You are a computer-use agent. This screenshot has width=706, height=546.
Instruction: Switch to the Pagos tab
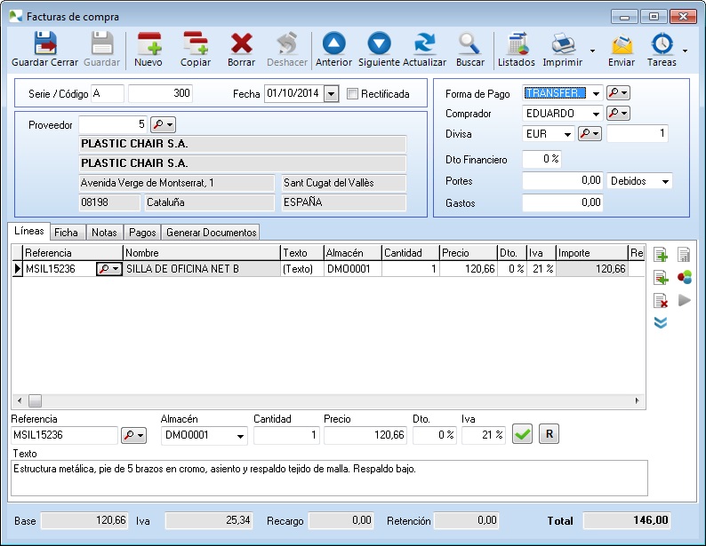coord(142,233)
